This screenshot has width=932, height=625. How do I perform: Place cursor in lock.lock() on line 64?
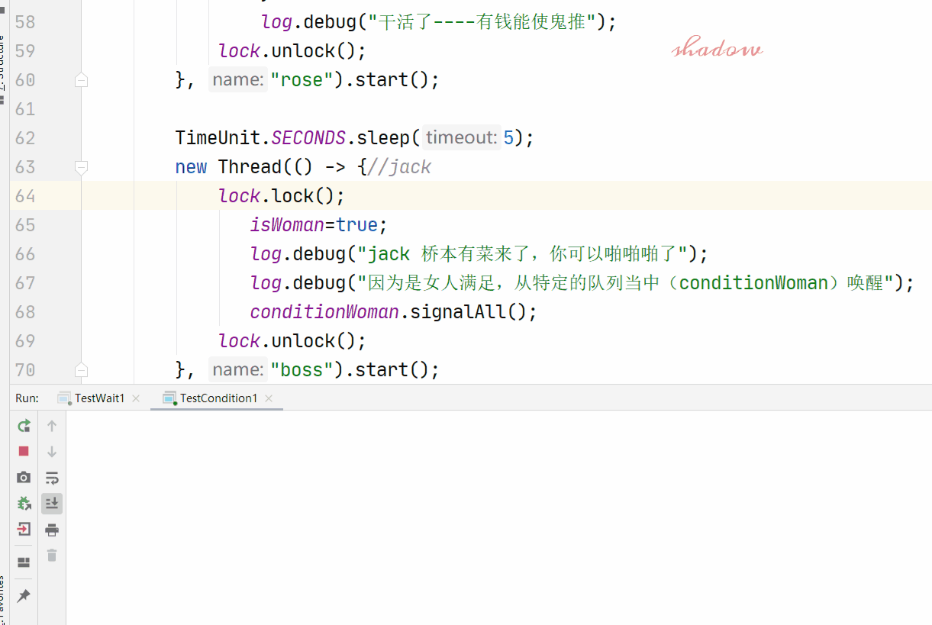282,195
